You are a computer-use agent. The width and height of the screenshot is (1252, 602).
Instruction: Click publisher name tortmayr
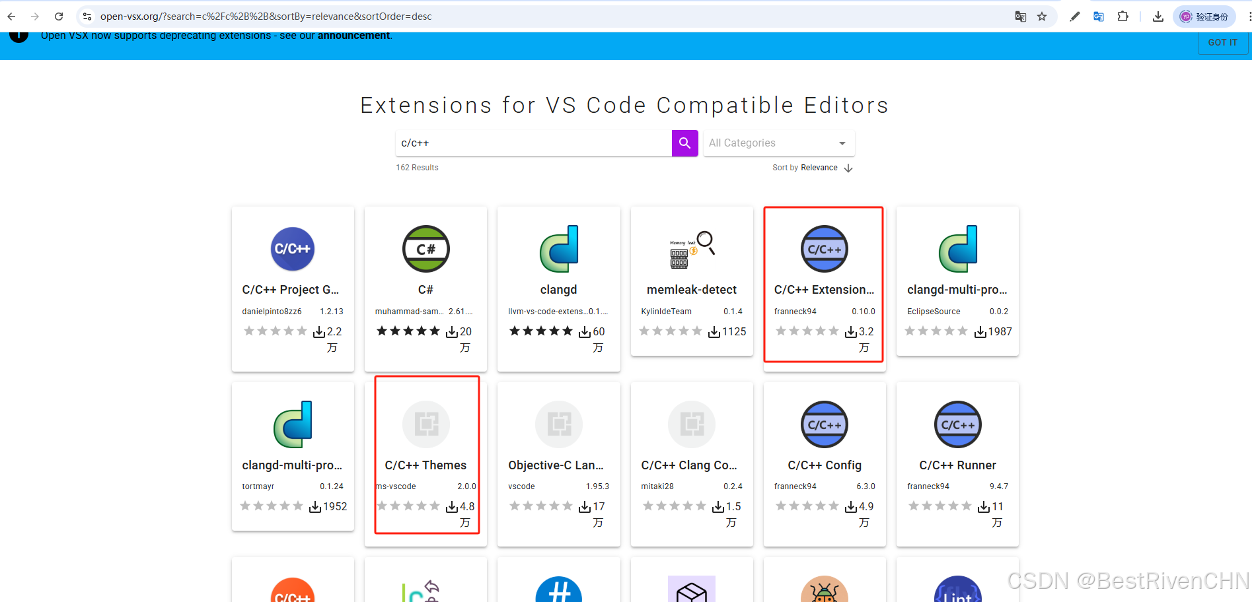pos(258,486)
